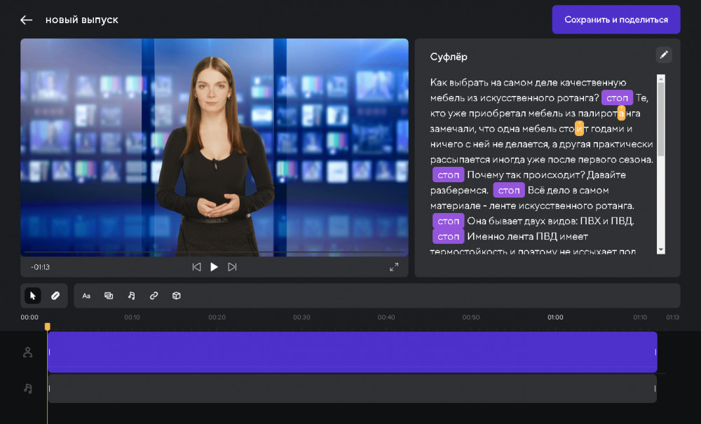Open the video preview in fullscreen
Image resolution: width=701 pixels, height=424 pixels.
pos(394,267)
